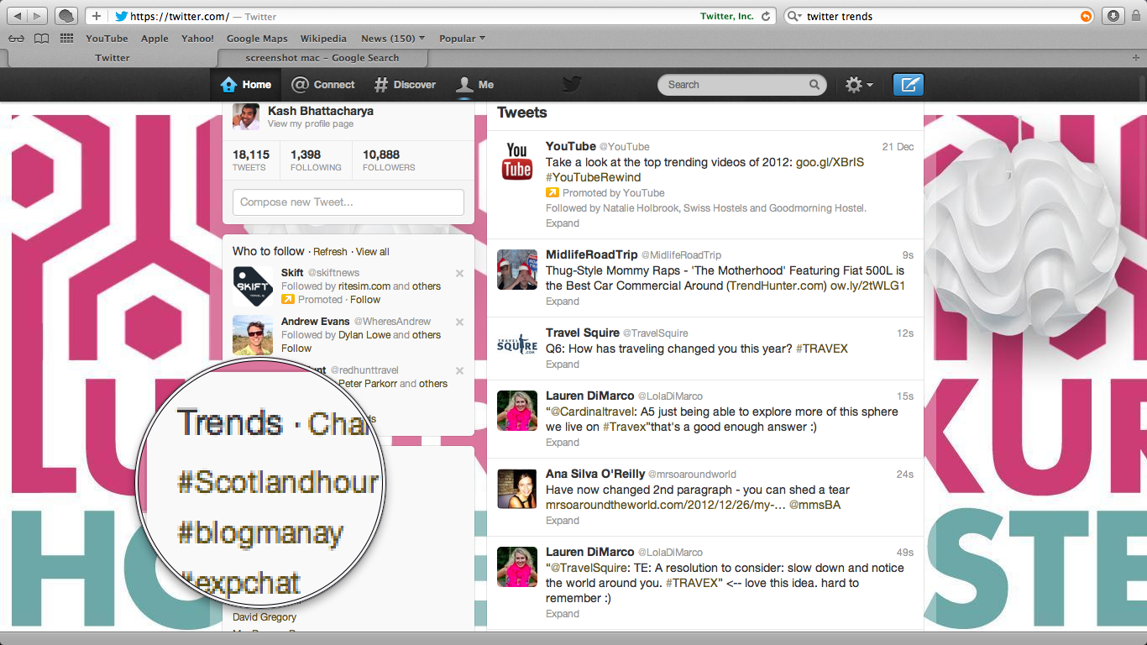View the 1,398 Following count
1147x645 pixels.
[x=316, y=160]
